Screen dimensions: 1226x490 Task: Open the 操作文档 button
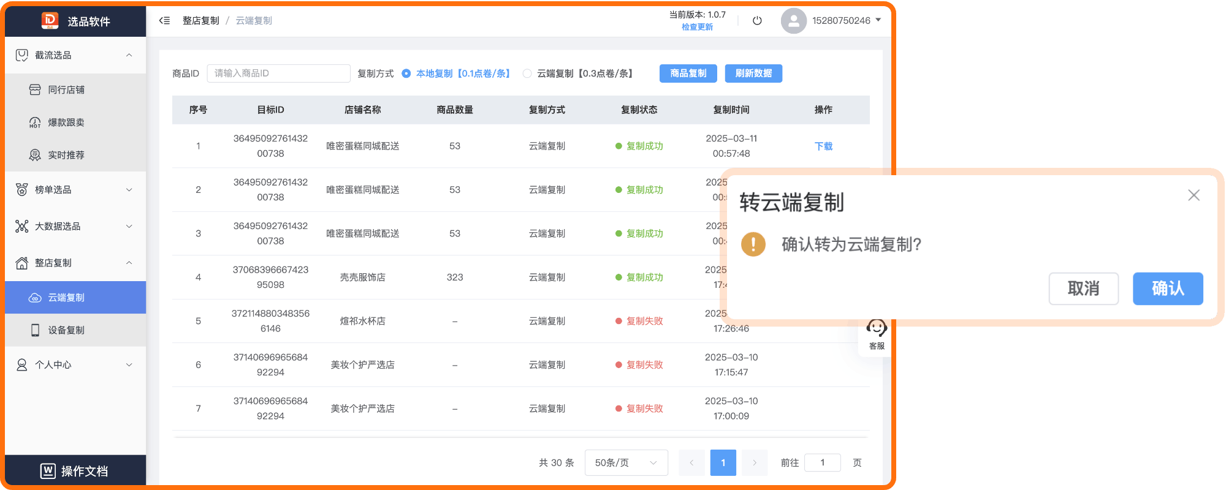[x=75, y=470]
